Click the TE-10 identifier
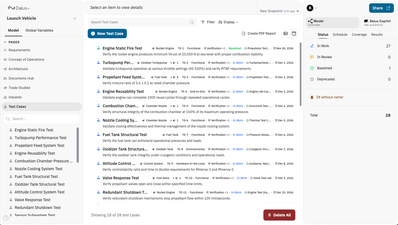 coord(188,178)
